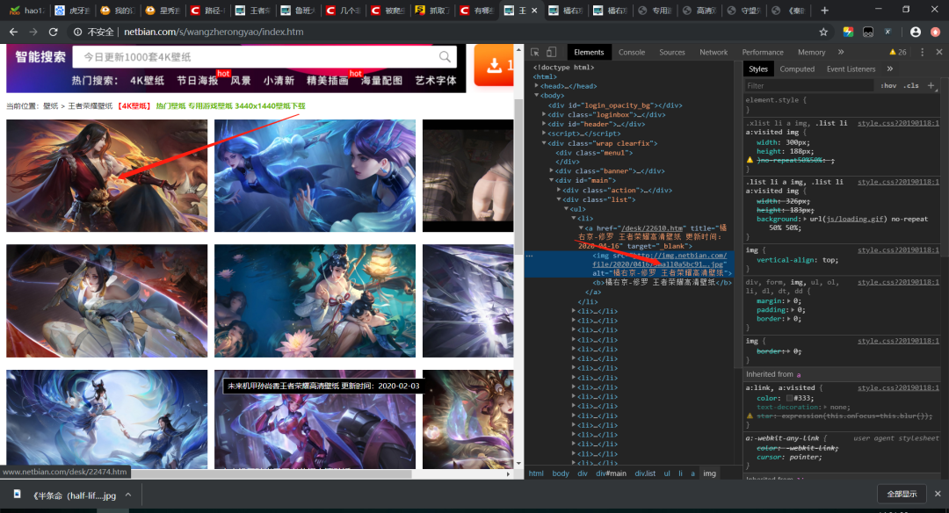Expand the div id header node
Image resolution: width=949 pixels, height=513 pixels.
point(544,124)
